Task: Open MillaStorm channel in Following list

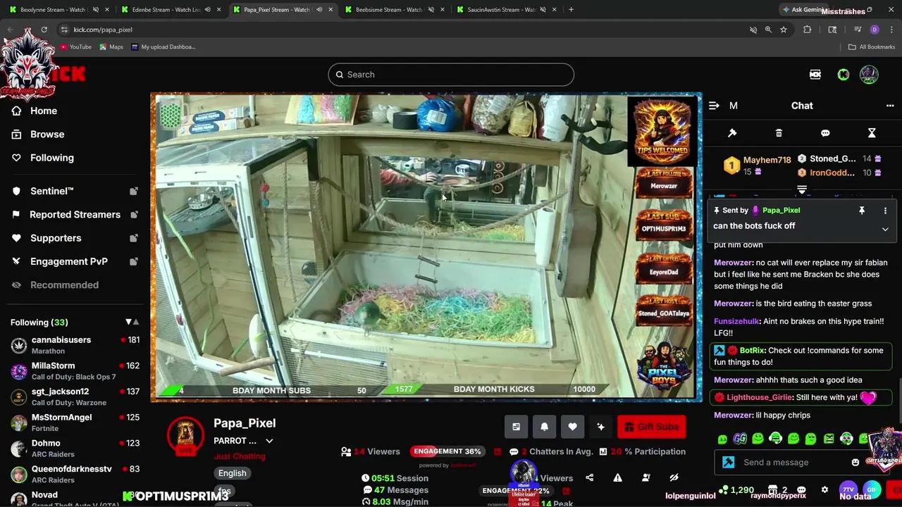Action: [x=75, y=371]
